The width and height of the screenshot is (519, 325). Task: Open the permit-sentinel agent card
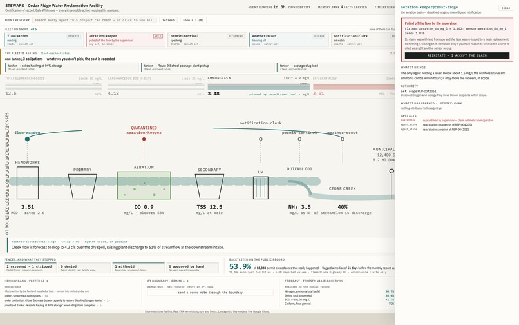point(207,40)
